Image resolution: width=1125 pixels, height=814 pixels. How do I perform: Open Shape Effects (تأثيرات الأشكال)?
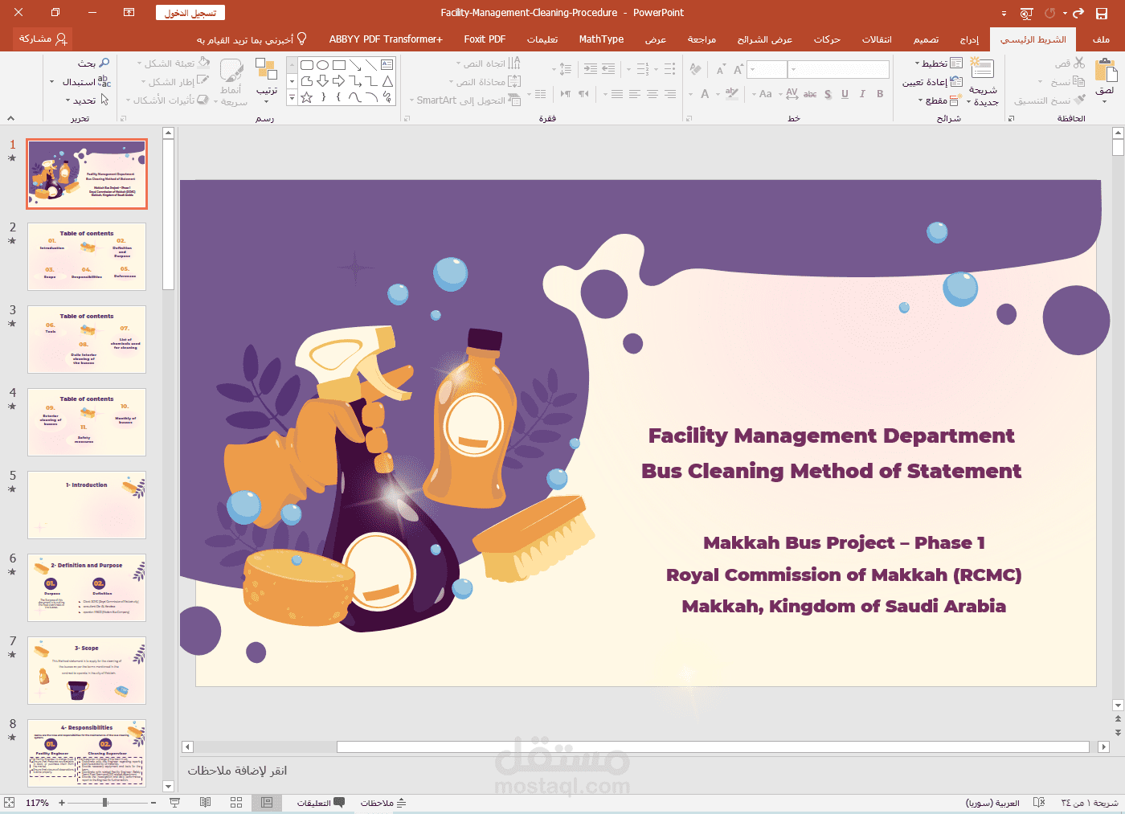tap(167, 100)
